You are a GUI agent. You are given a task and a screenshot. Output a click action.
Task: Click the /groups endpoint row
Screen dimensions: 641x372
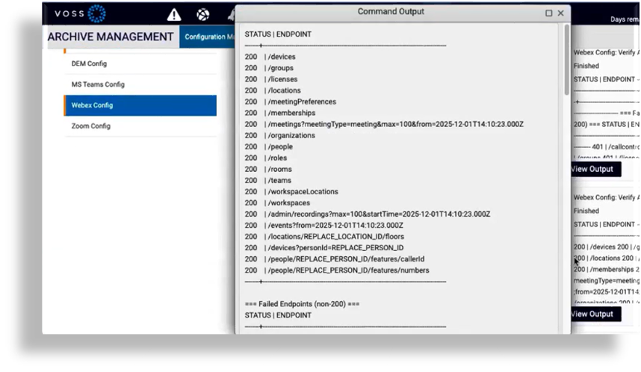(x=269, y=68)
